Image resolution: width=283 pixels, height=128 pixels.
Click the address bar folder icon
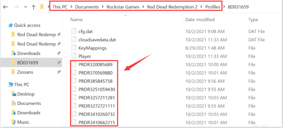pyautogui.click(x=42, y=7)
